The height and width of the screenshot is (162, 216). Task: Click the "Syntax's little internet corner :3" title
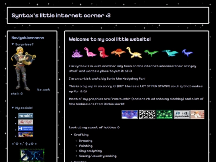click(61, 16)
